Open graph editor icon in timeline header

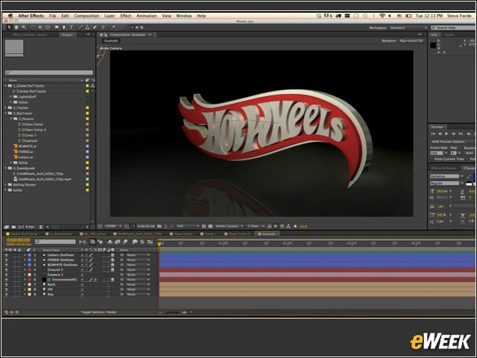point(150,242)
